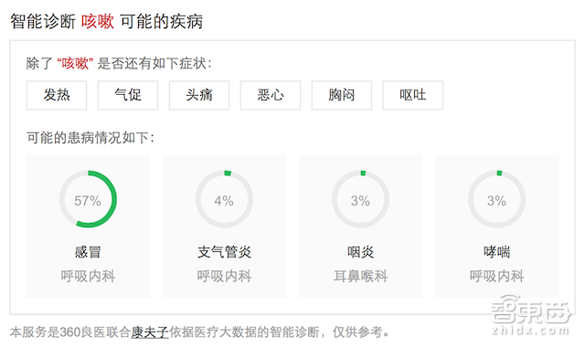Open the 咽炎 disease name
This screenshot has height=347, width=585.
(x=360, y=252)
